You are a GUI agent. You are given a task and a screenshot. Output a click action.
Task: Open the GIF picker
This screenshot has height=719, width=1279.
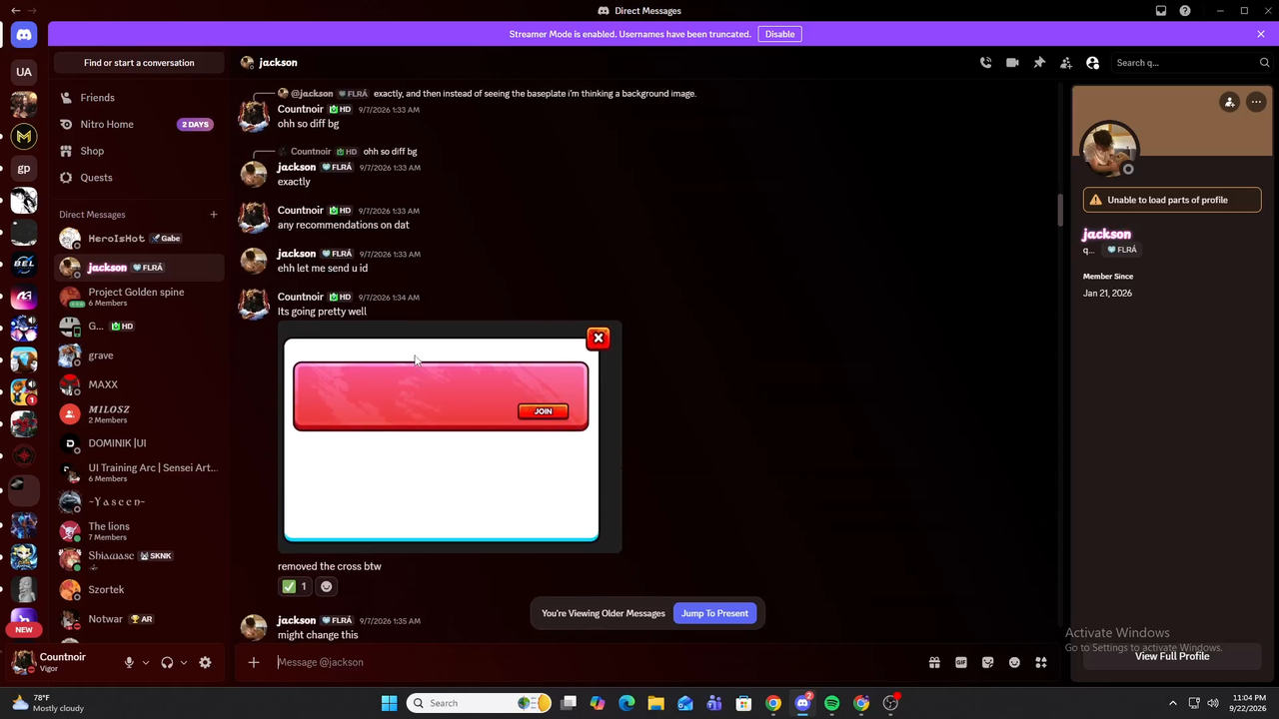pyautogui.click(x=961, y=662)
